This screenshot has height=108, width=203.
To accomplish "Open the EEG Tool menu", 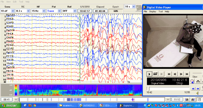I will (21, 2).
